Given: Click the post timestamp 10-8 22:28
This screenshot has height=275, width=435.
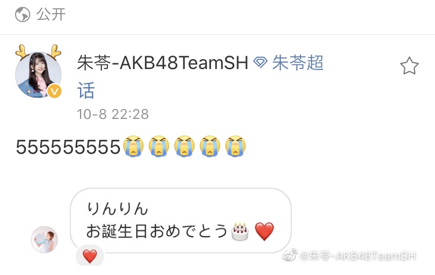Looking at the screenshot, I should point(113,114).
